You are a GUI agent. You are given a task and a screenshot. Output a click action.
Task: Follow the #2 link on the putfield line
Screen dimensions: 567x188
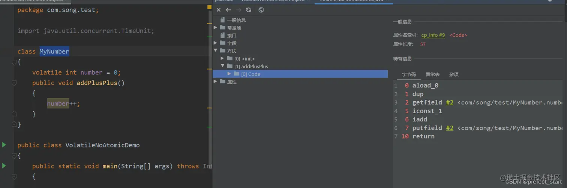(x=450, y=128)
